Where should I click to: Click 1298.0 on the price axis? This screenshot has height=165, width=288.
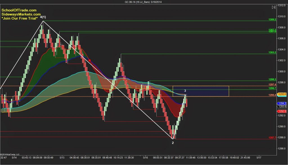[282, 82]
